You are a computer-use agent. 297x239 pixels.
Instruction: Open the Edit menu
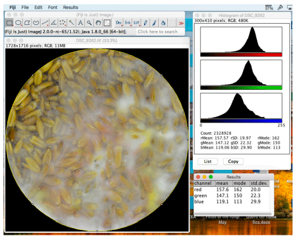[x=38, y=7]
